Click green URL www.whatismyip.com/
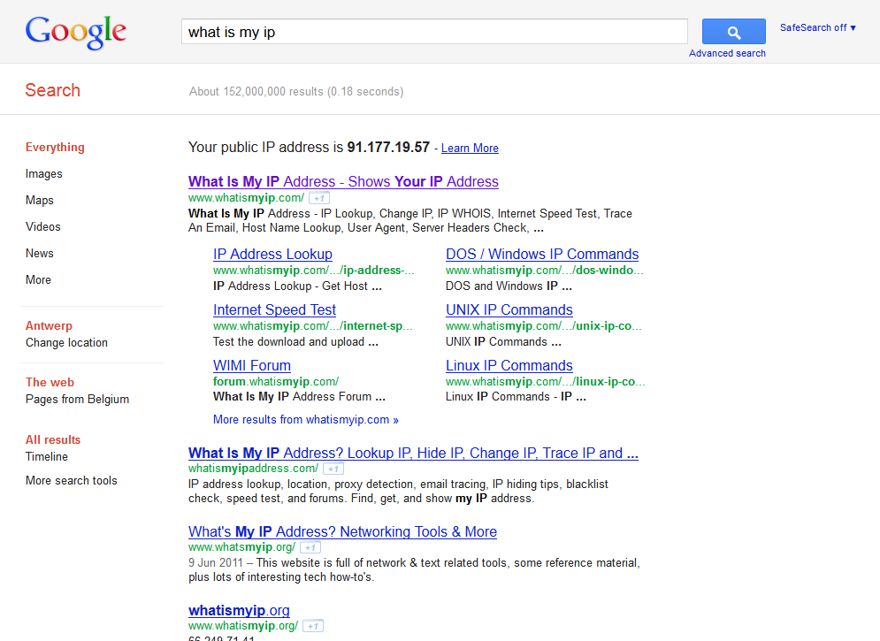This screenshot has width=880, height=641. 247,198
